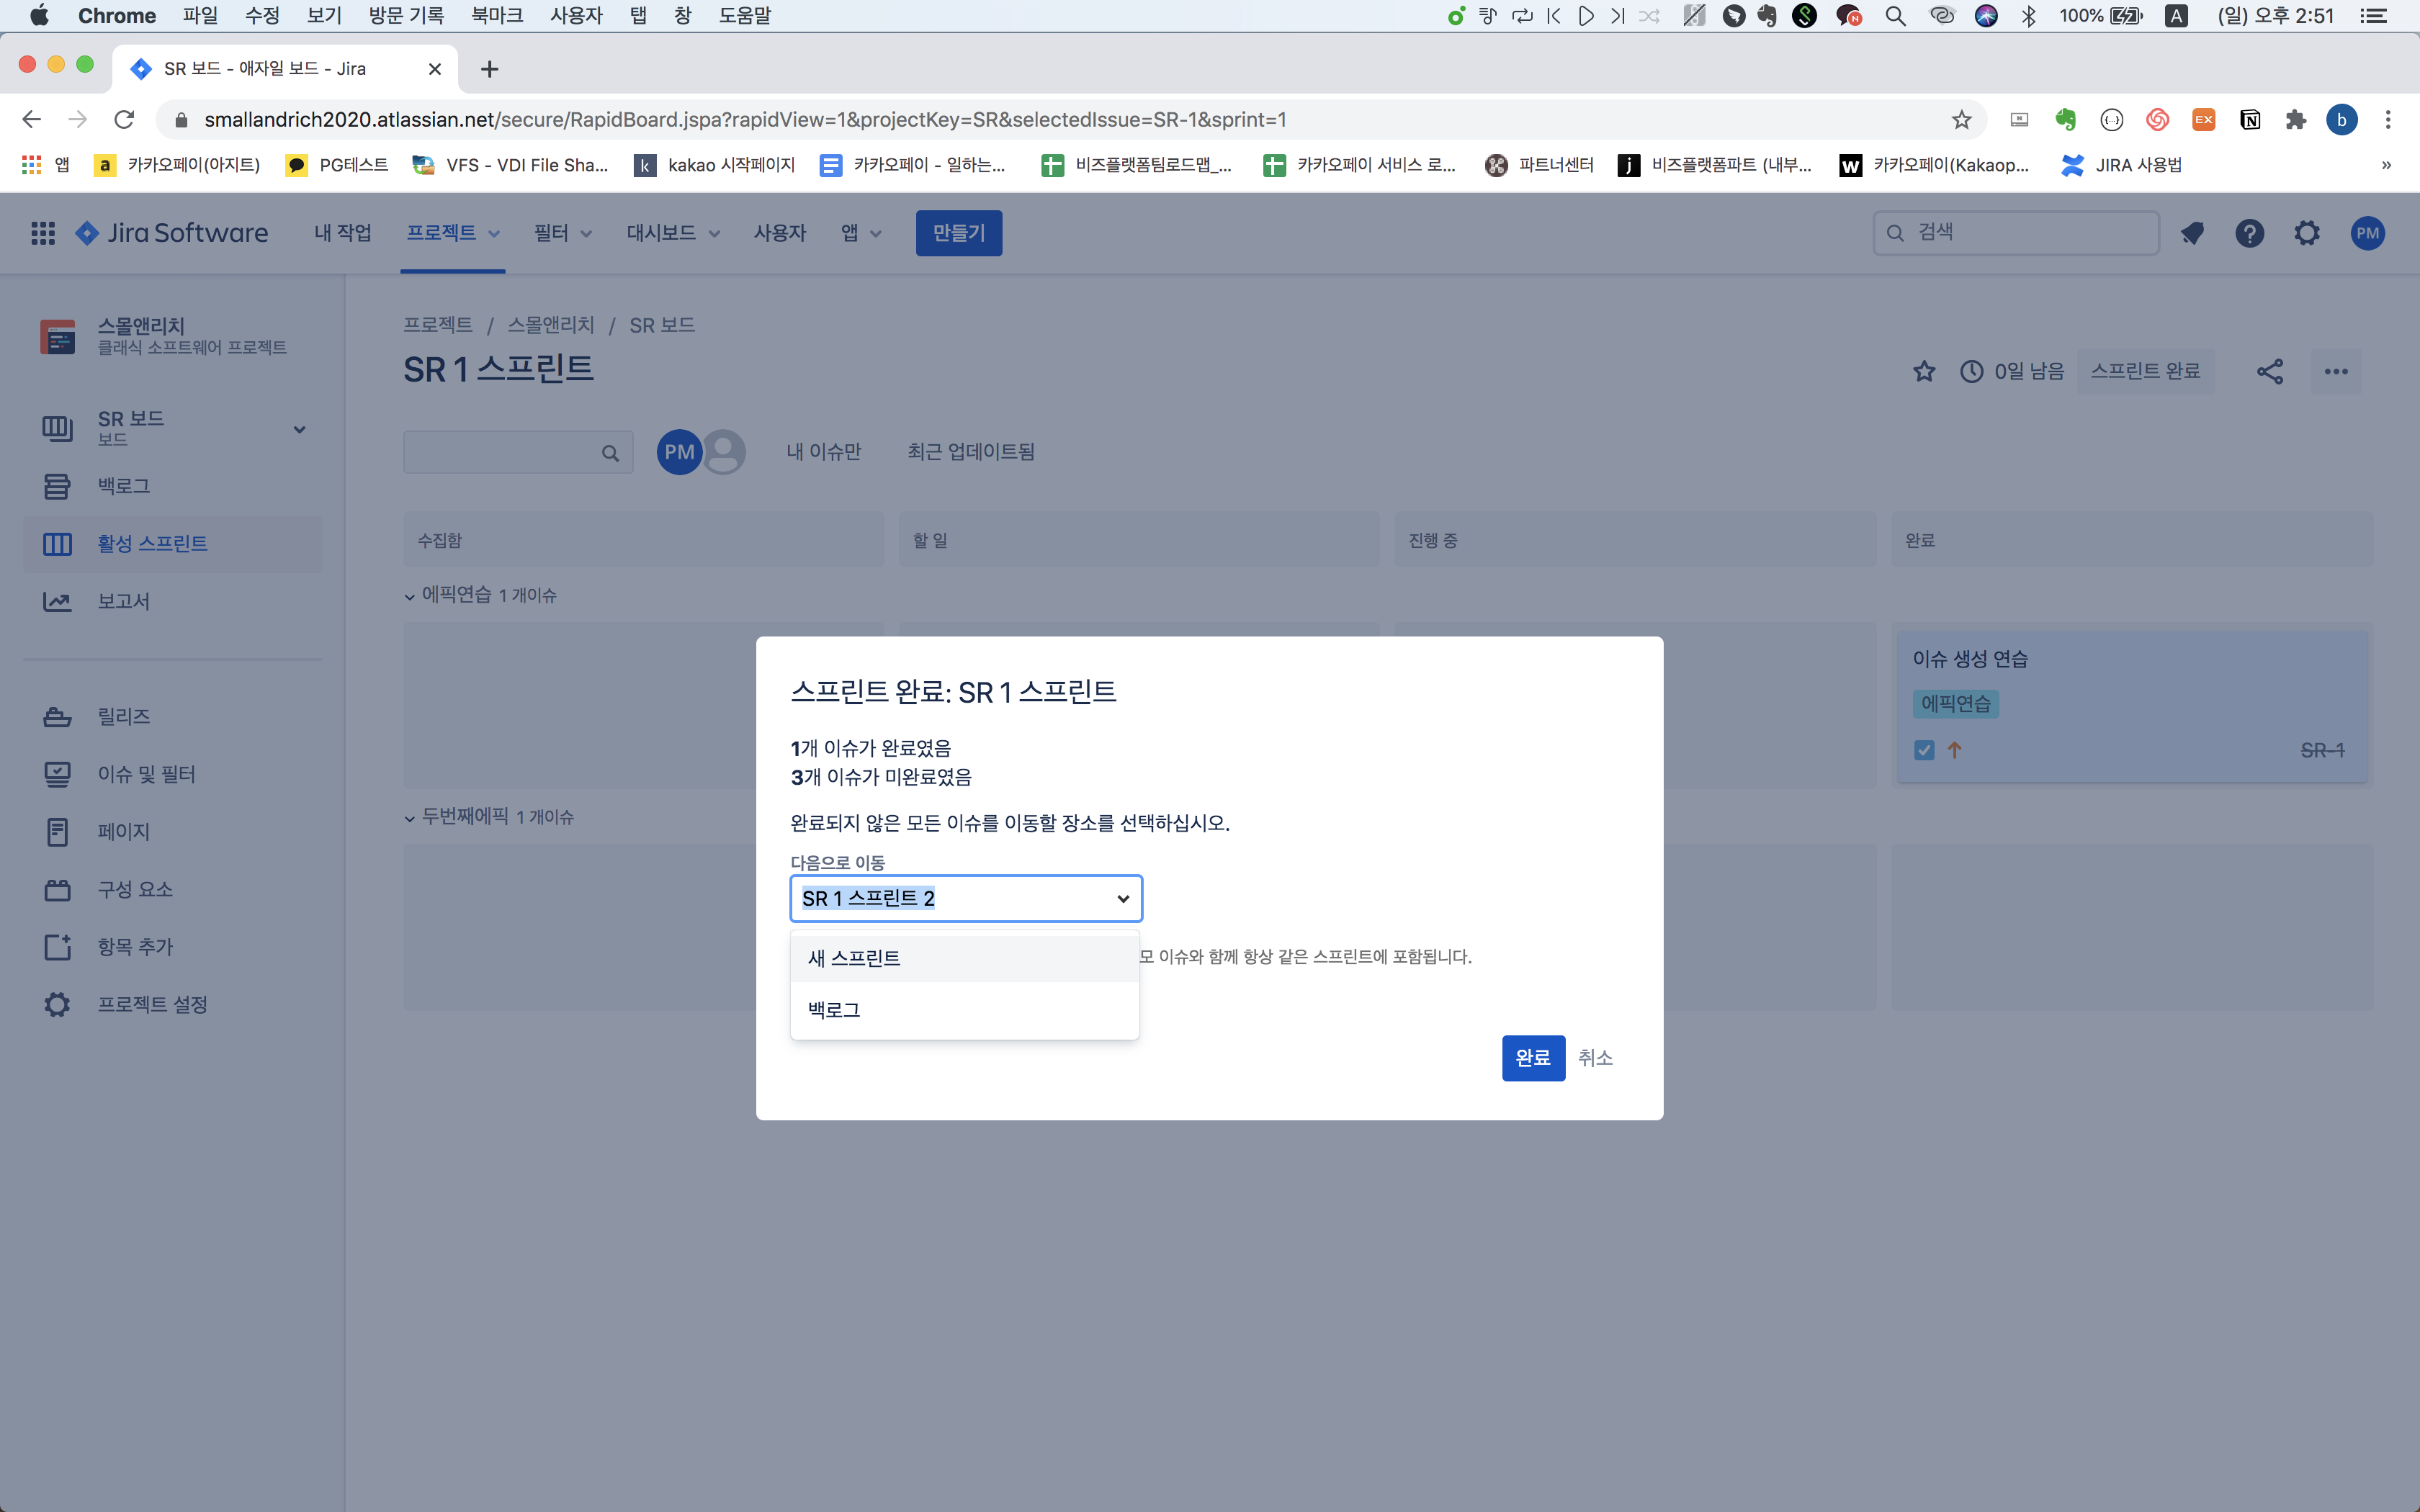Toggle the SR-1 issue checkbox icon

point(1924,750)
